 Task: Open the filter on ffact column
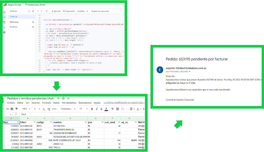18,122
